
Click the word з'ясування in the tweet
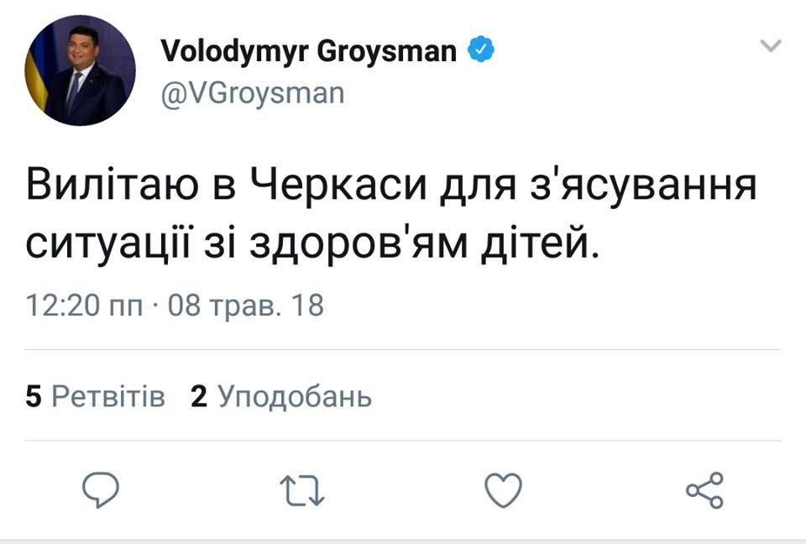[641, 186]
